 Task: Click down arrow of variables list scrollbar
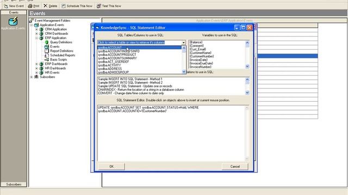(247, 66)
